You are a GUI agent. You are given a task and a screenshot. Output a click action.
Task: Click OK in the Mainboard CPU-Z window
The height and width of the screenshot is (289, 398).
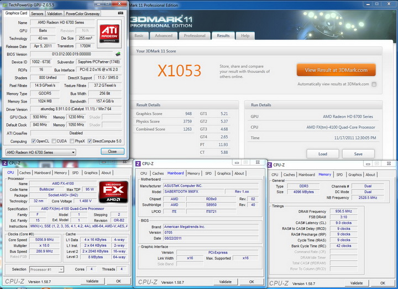(252, 282)
